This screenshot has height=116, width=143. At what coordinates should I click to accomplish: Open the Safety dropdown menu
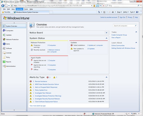[126, 12]
